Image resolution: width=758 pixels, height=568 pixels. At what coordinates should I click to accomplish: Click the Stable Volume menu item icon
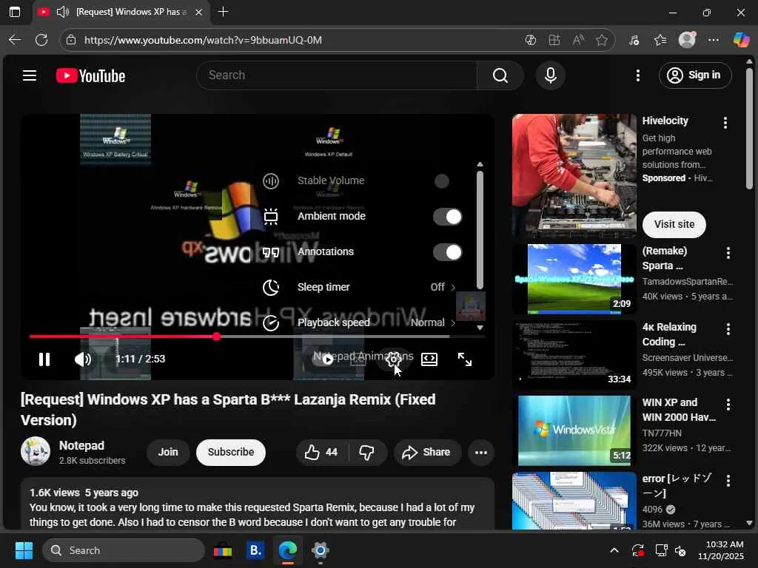(271, 181)
